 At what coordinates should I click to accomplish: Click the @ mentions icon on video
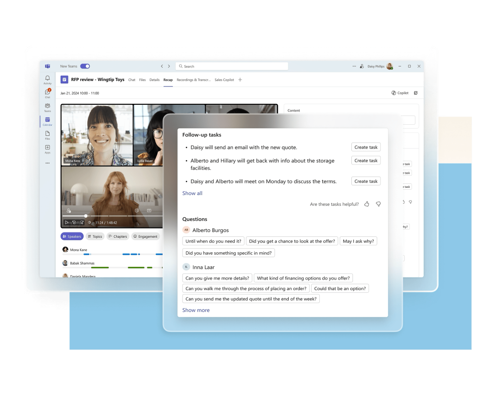[137, 211]
